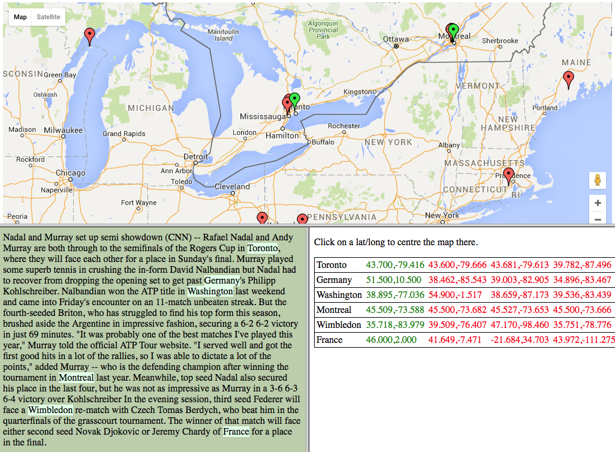This screenshot has height=452, width=615.
Task: Centre map on France 46.000,2.000
Action: [391, 340]
